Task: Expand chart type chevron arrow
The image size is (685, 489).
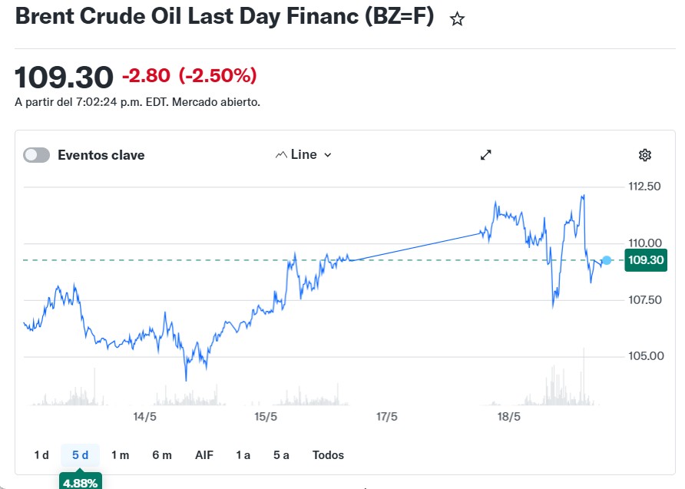Action: coord(328,155)
